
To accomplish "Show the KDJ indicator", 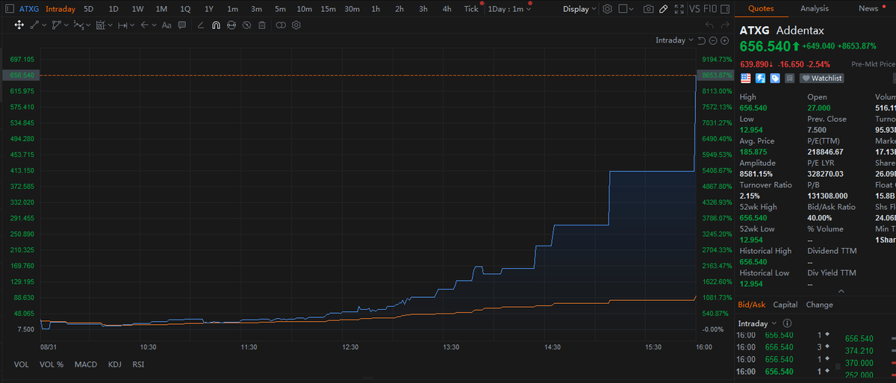I will click(x=114, y=364).
